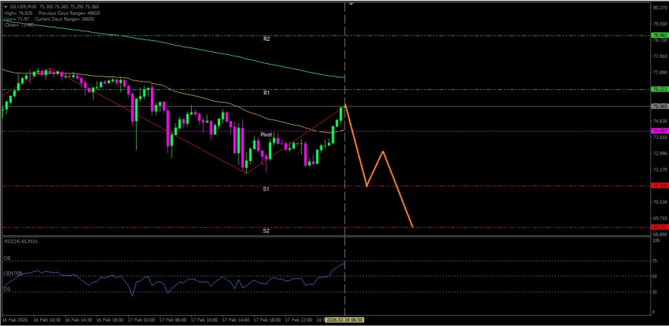
Task: Click the 17 Feb 14:00 time axis label
Action: click(236, 319)
